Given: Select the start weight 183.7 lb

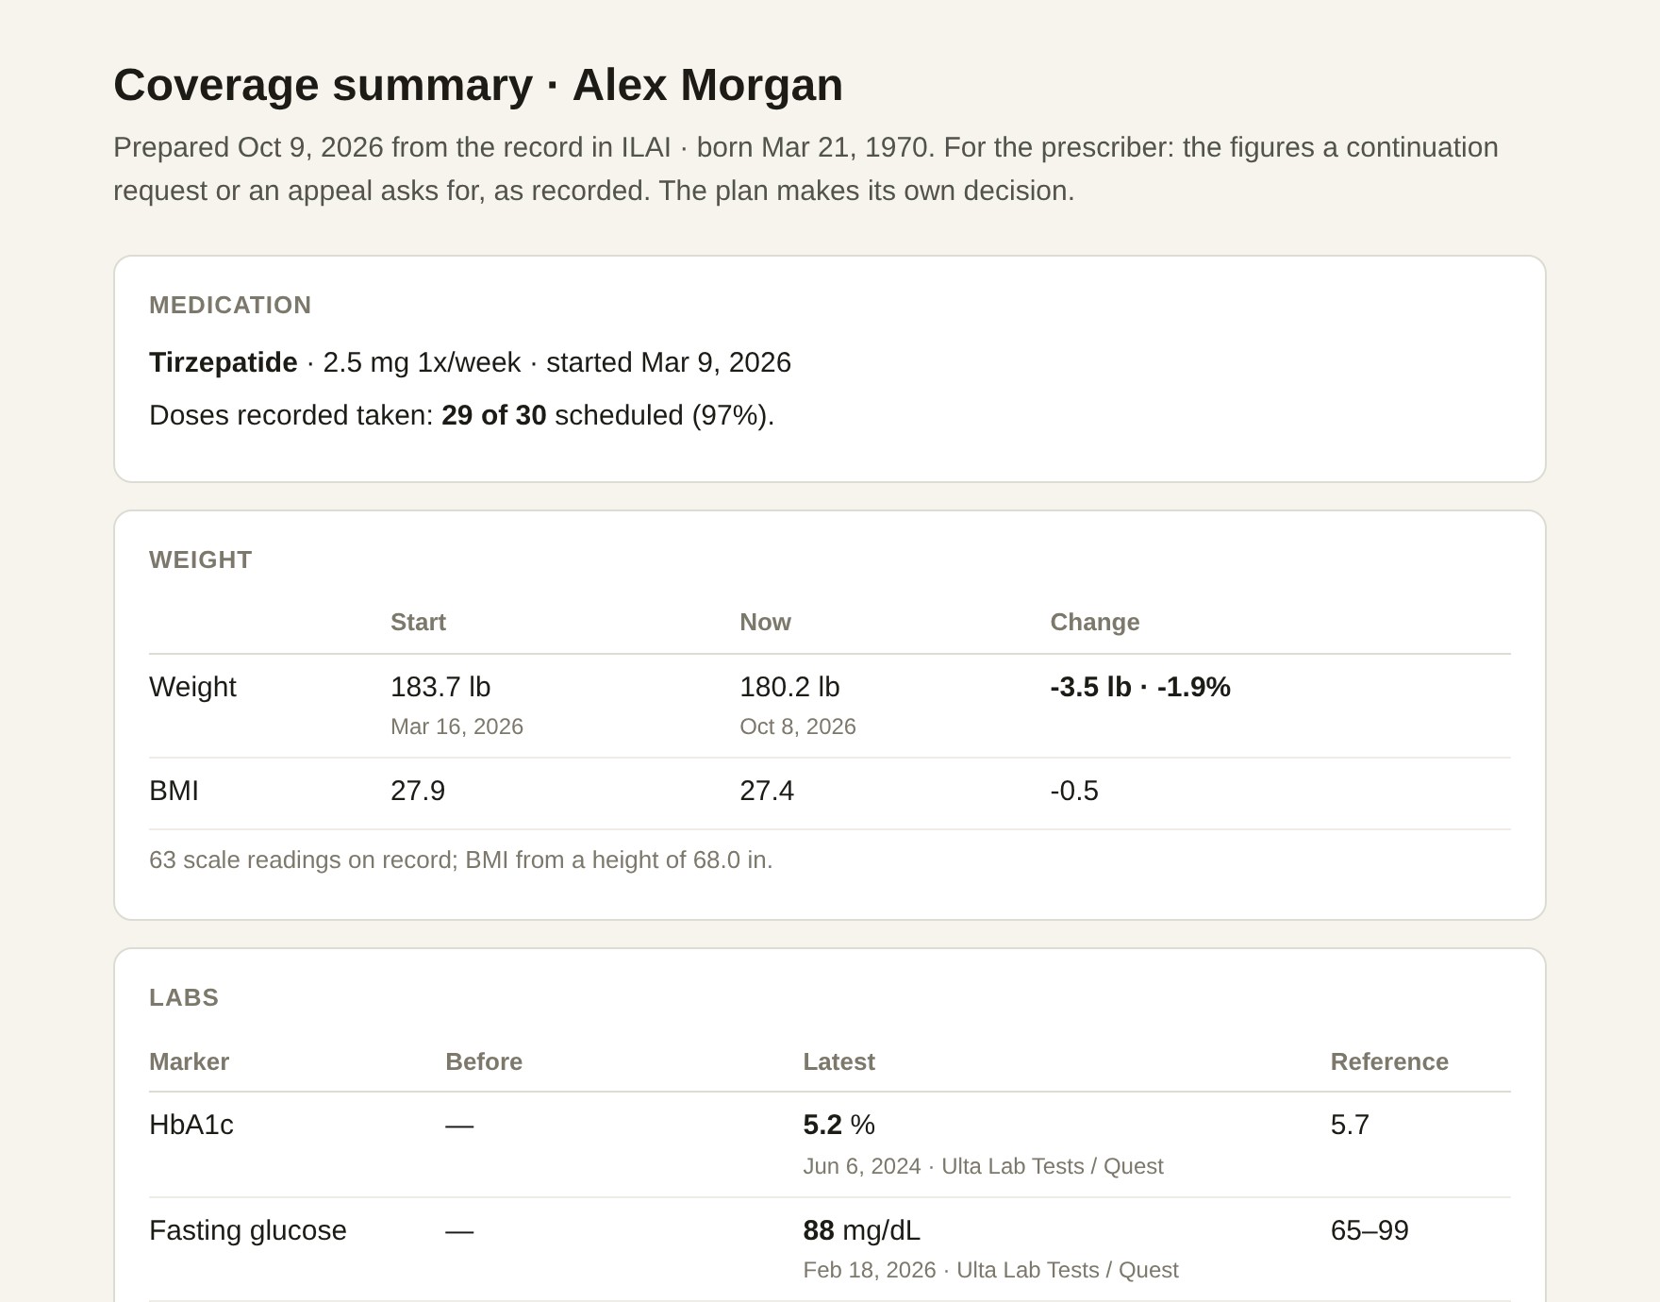Looking at the screenshot, I should [x=440, y=687].
